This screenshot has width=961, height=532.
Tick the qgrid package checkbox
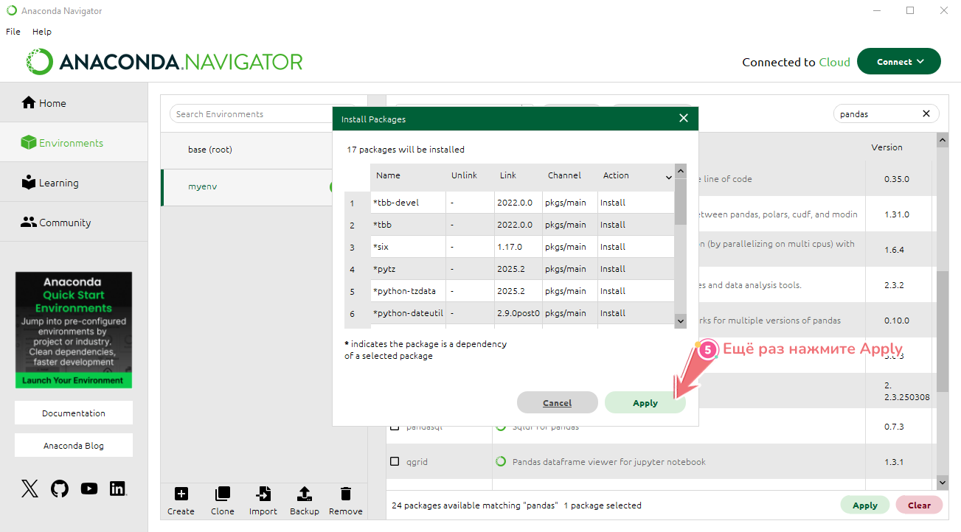pyautogui.click(x=395, y=462)
